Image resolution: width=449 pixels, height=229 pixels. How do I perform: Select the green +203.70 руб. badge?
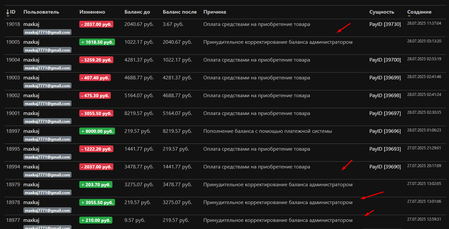coord(96,185)
